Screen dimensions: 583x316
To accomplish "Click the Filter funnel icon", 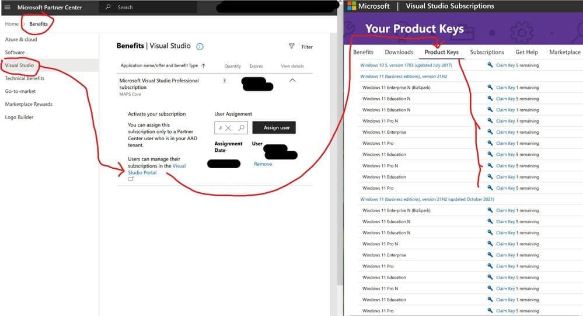I will 292,46.
